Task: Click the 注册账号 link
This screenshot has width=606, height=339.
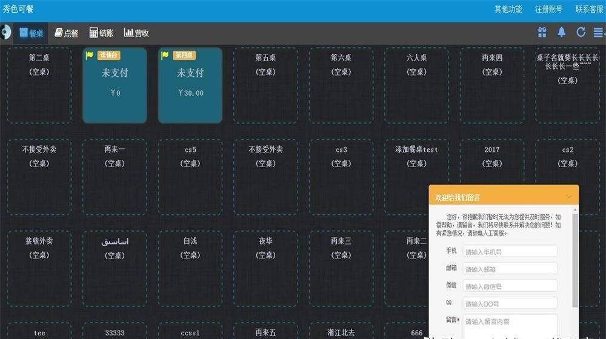Action: [548, 9]
